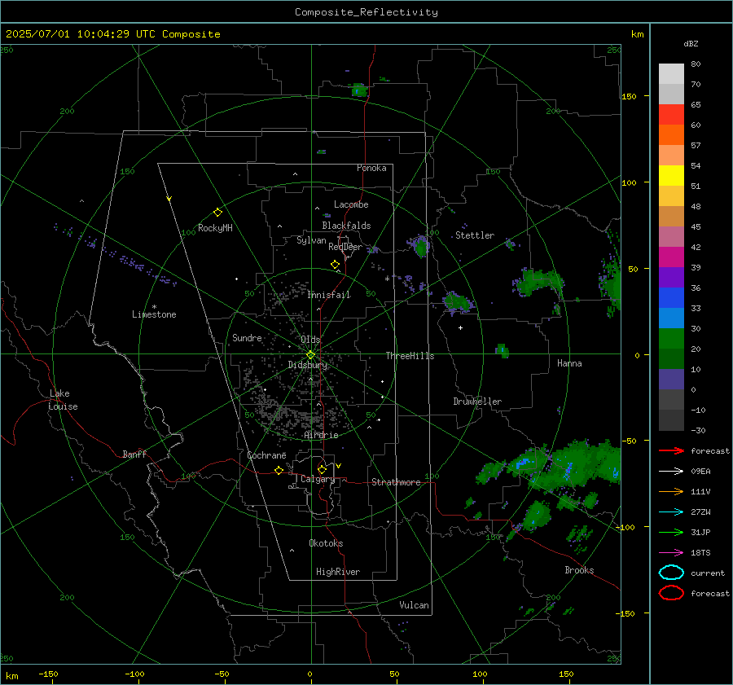Image resolution: width=733 pixels, height=685 pixels.
Task: Click the yellow diamond marker below Cochrane
Action: tap(279, 471)
